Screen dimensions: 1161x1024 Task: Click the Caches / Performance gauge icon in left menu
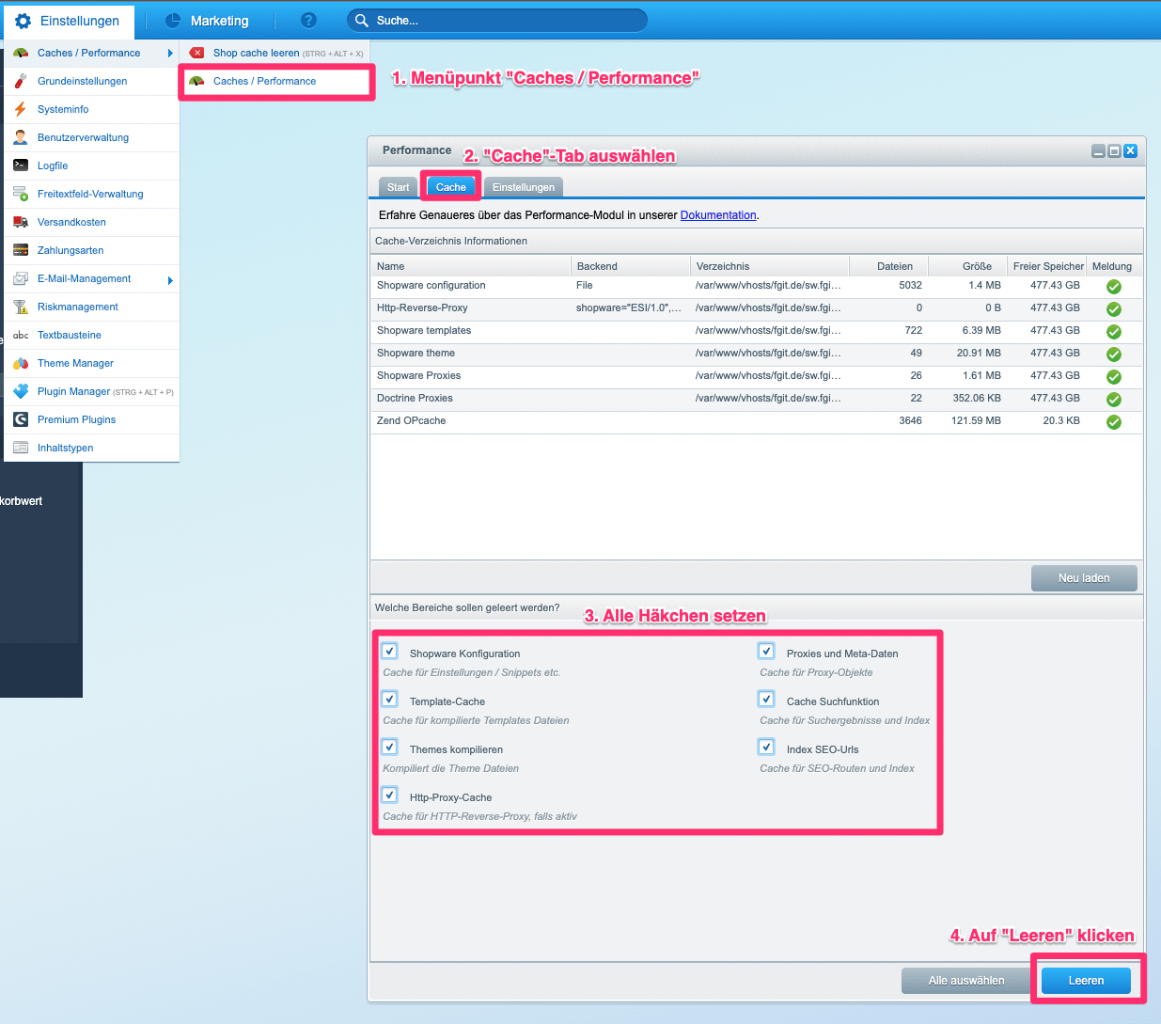point(21,54)
